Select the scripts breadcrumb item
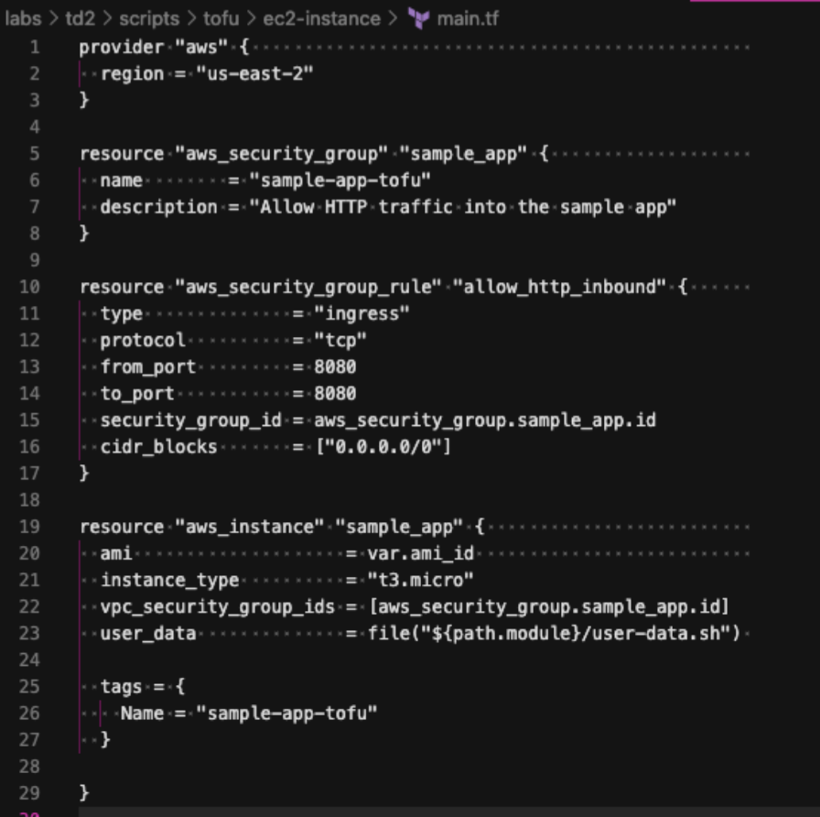This screenshot has height=817, width=820. tap(149, 18)
